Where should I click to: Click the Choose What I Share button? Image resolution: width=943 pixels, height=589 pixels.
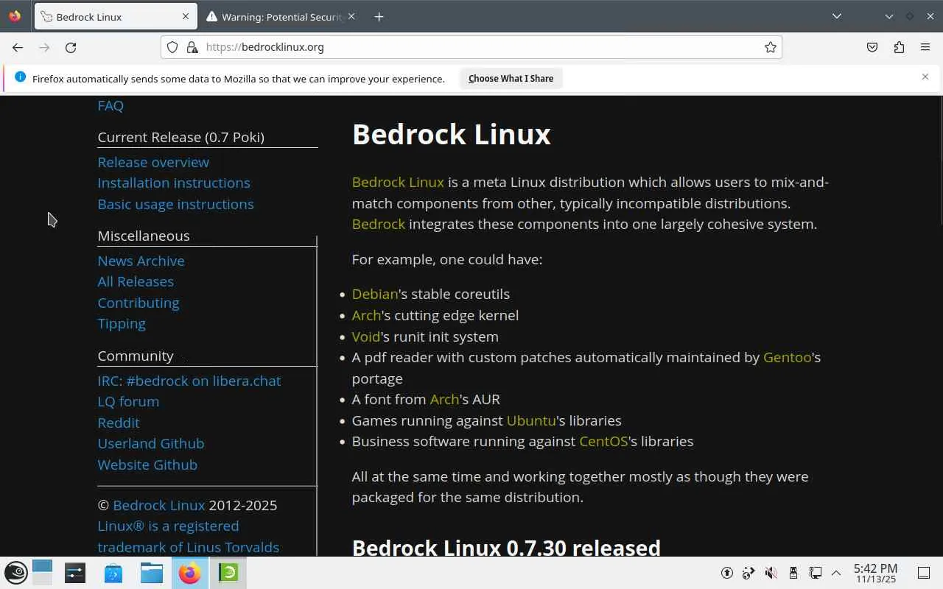(511, 78)
